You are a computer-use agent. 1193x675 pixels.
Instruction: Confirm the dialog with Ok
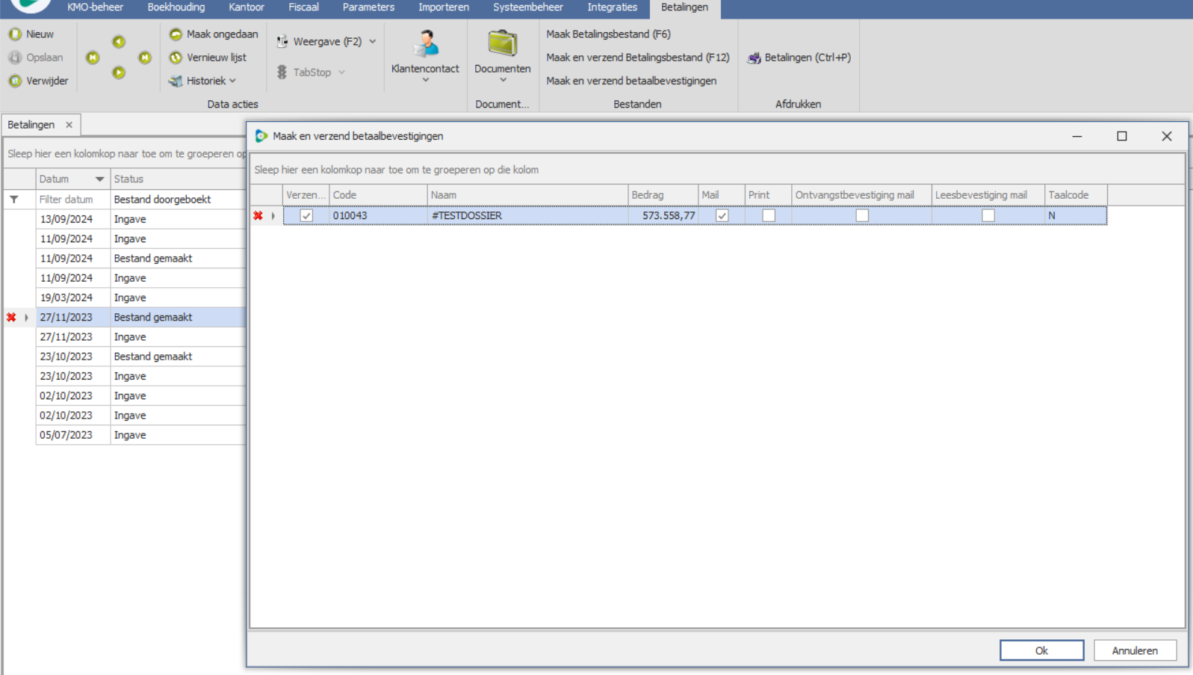1041,650
